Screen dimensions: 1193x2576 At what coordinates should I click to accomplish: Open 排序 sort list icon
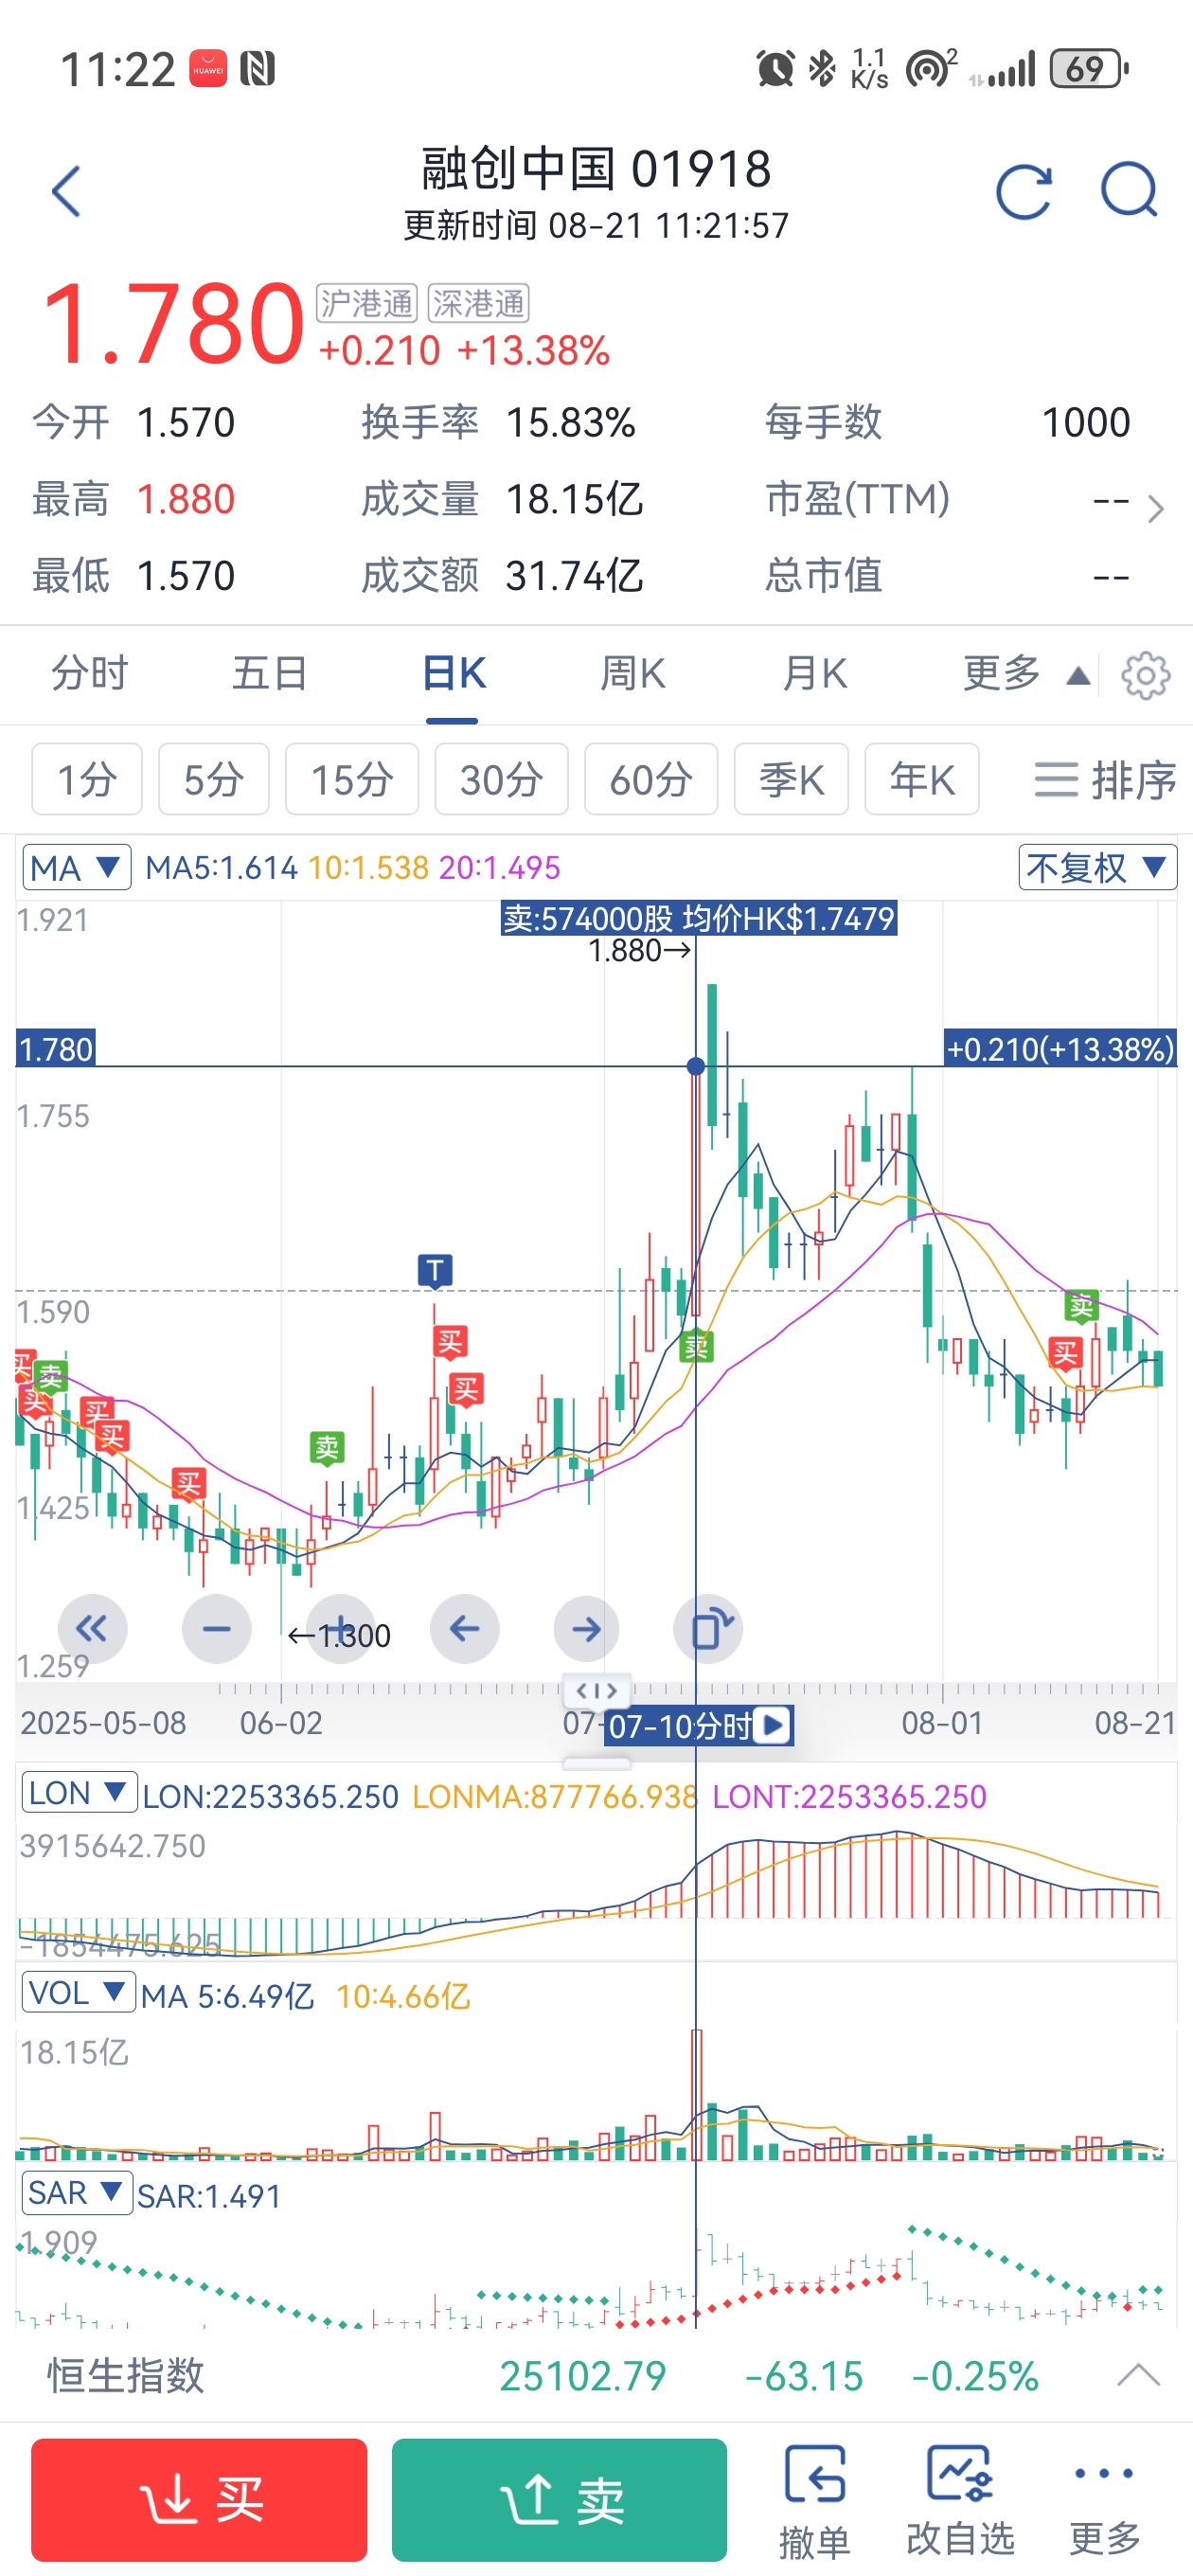tap(1104, 780)
